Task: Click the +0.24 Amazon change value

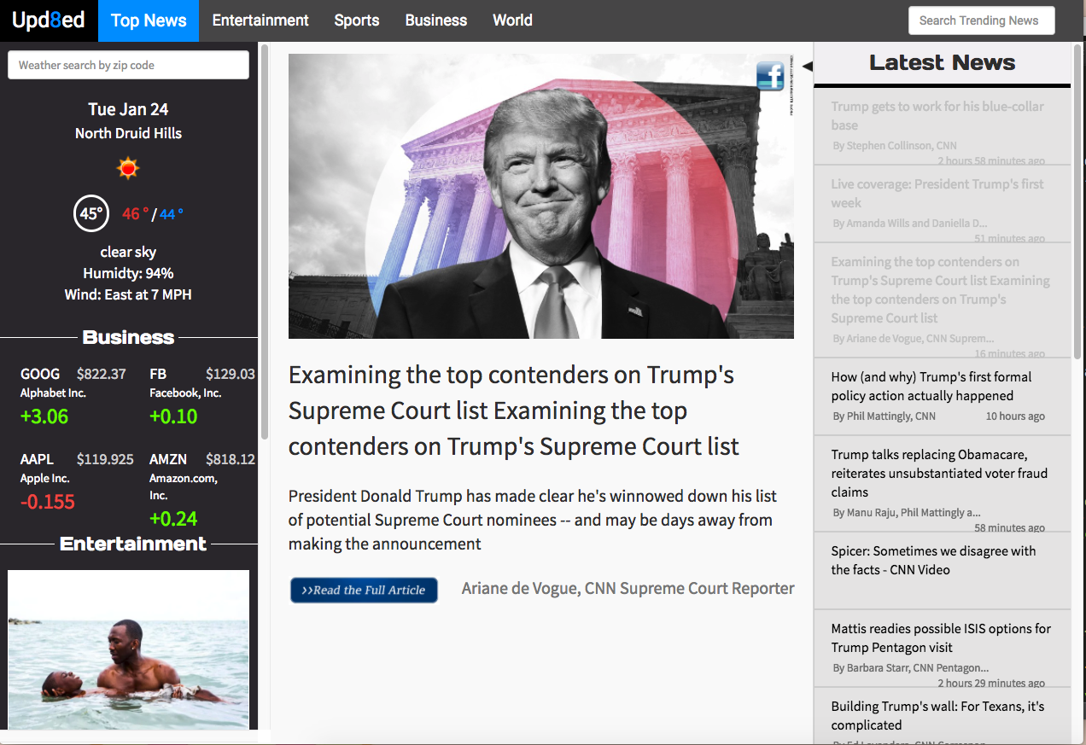Action: tap(173, 519)
